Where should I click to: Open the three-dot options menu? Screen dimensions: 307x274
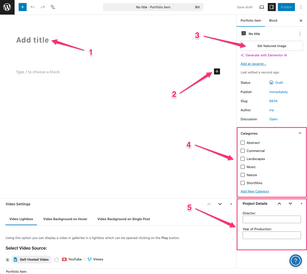coord(301,7)
